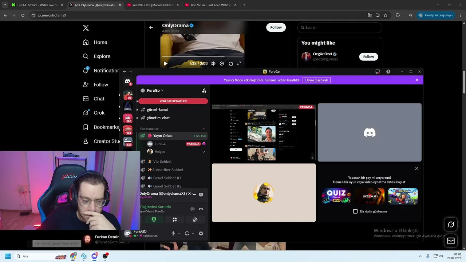The image size is (466, 262).
Task: Open Bookmarks in X sidebar
Action: coord(101,127)
